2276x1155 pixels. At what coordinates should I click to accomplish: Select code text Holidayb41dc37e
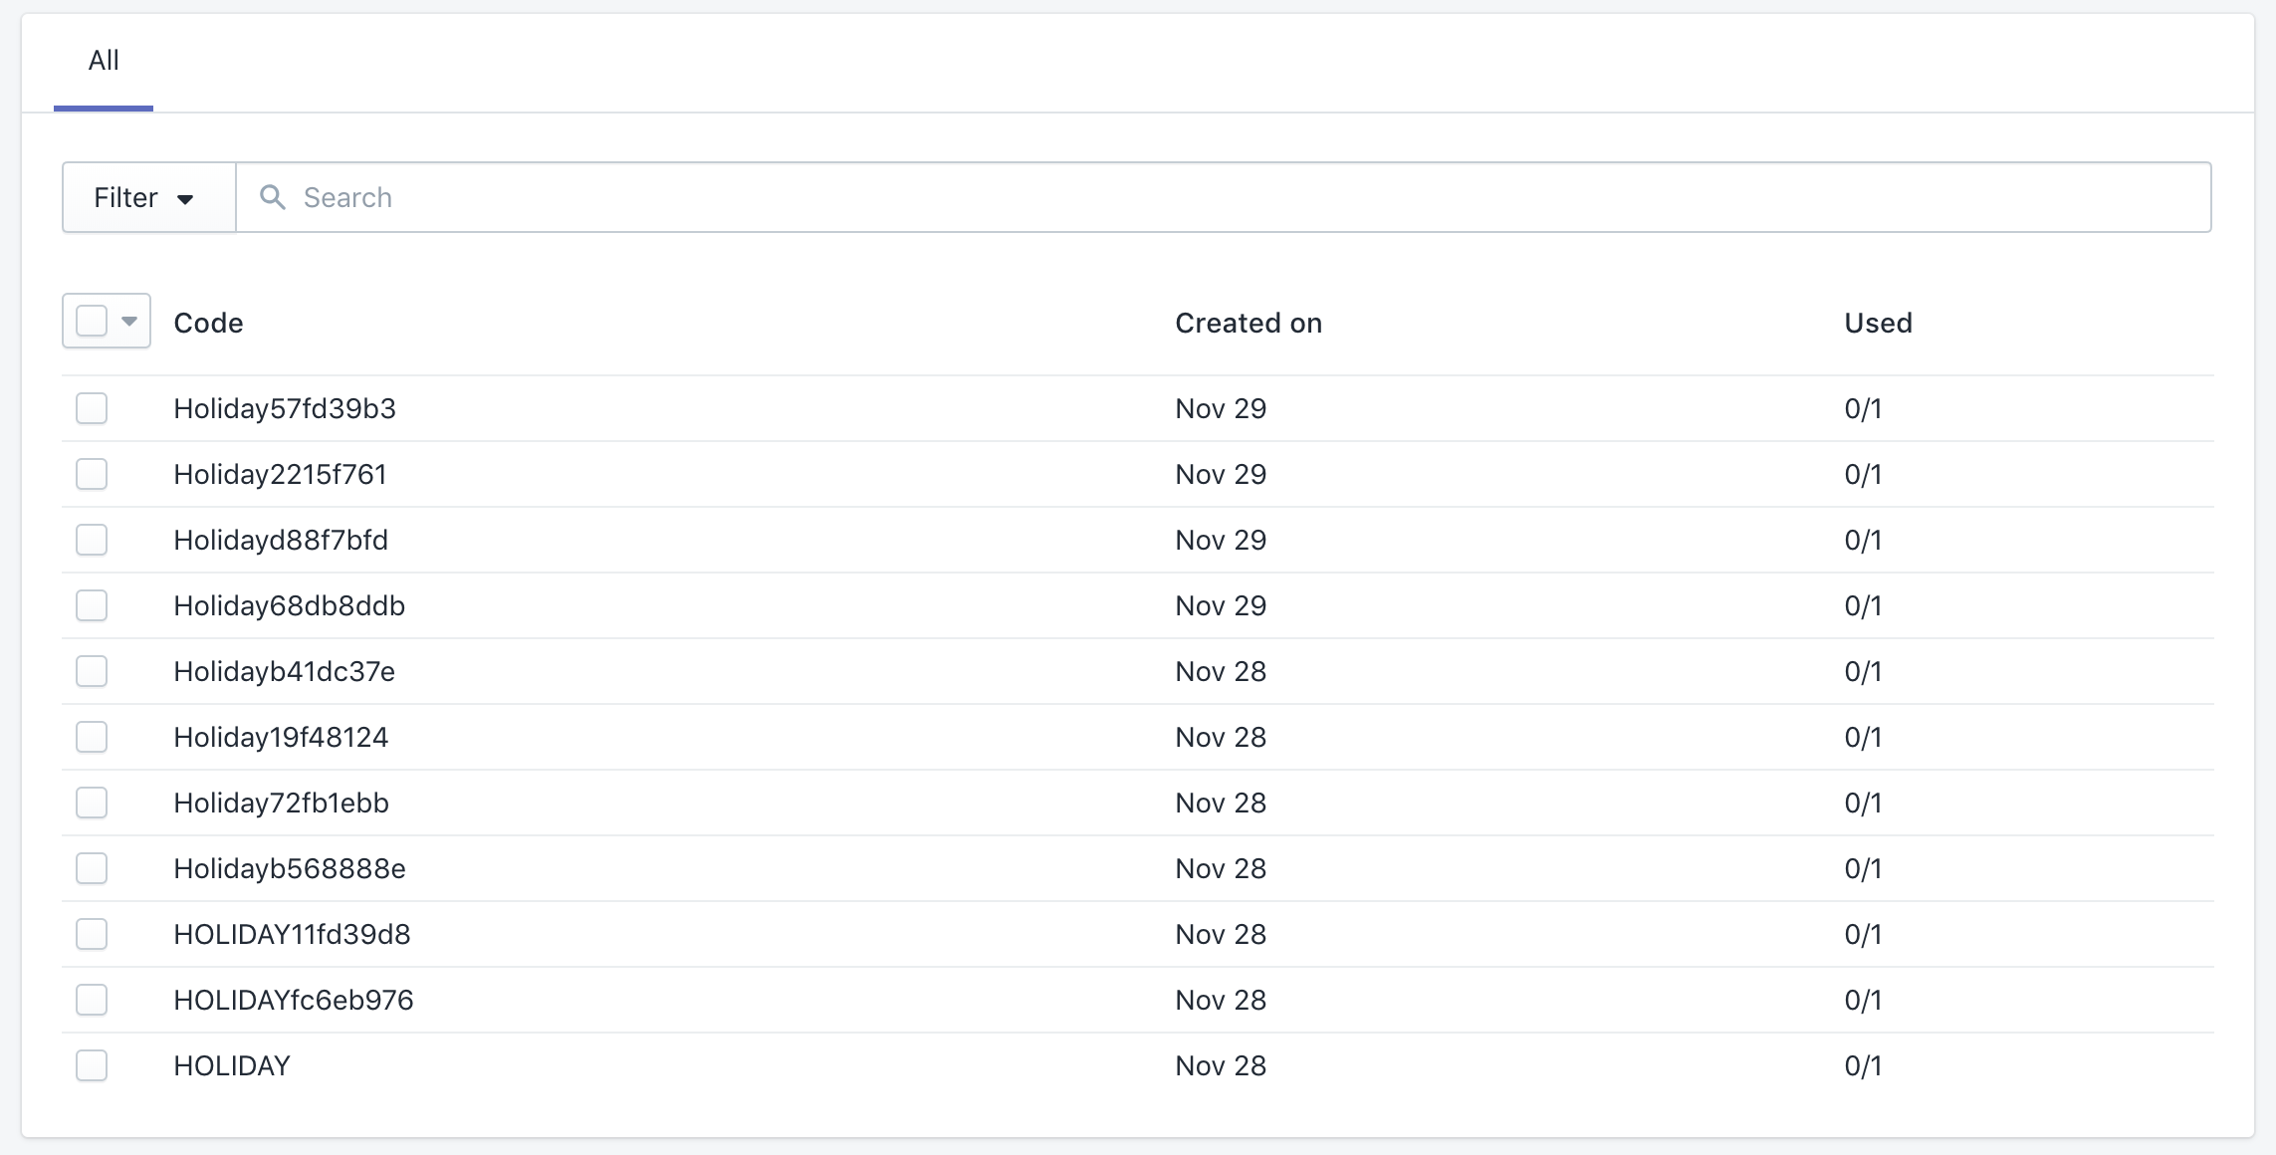284,671
